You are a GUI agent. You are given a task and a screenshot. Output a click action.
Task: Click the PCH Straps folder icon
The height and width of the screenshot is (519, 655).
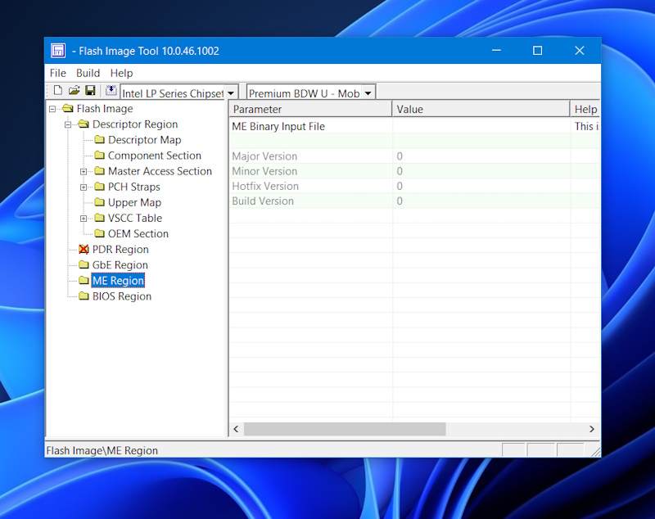coord(99,187)
